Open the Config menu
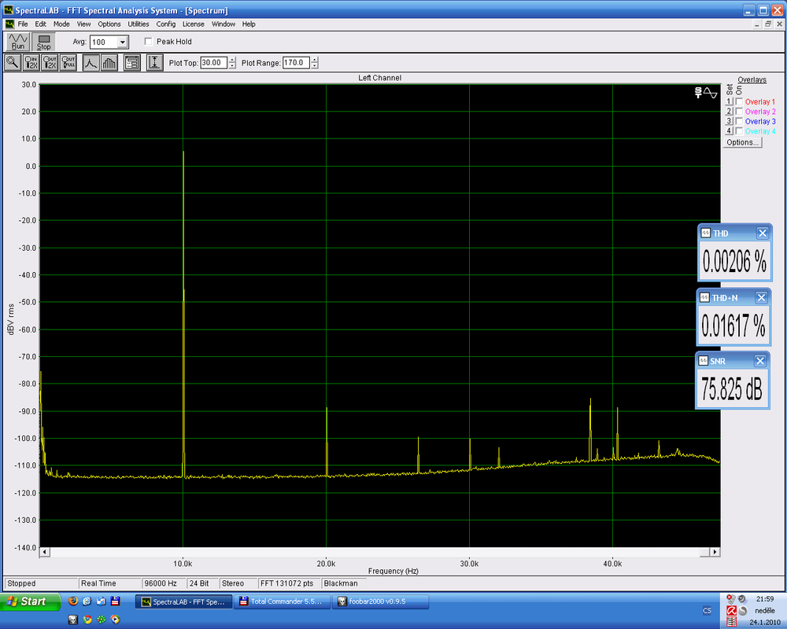 (x=166, y=24)
